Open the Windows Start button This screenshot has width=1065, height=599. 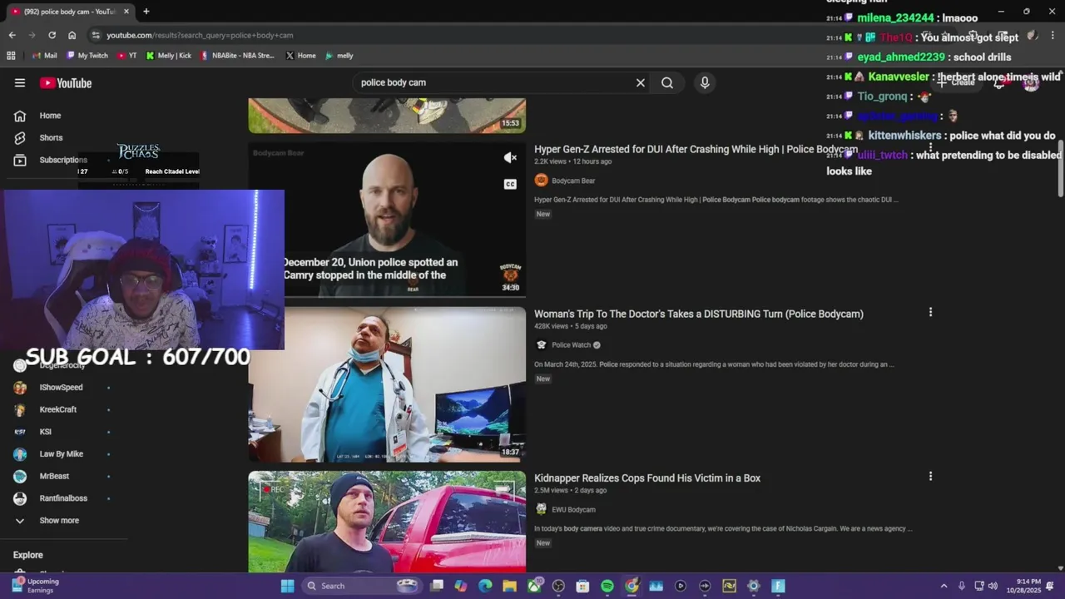tap(287, 586)
